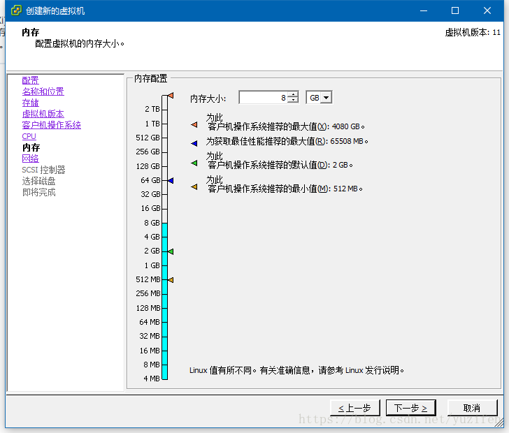Viewport: 509px width, 433px height.
Task: Click the 8 MB scale label
Action: (152, 365)
